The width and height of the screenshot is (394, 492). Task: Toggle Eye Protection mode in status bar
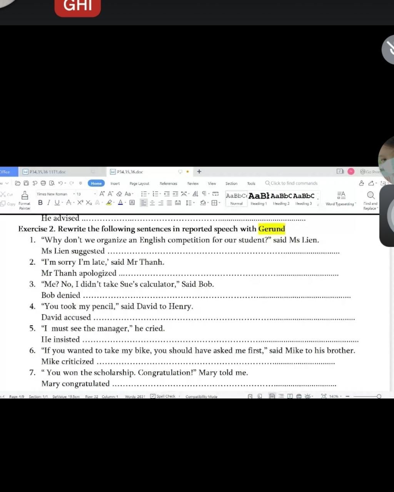pyautogui.click(x=307, y=396)
